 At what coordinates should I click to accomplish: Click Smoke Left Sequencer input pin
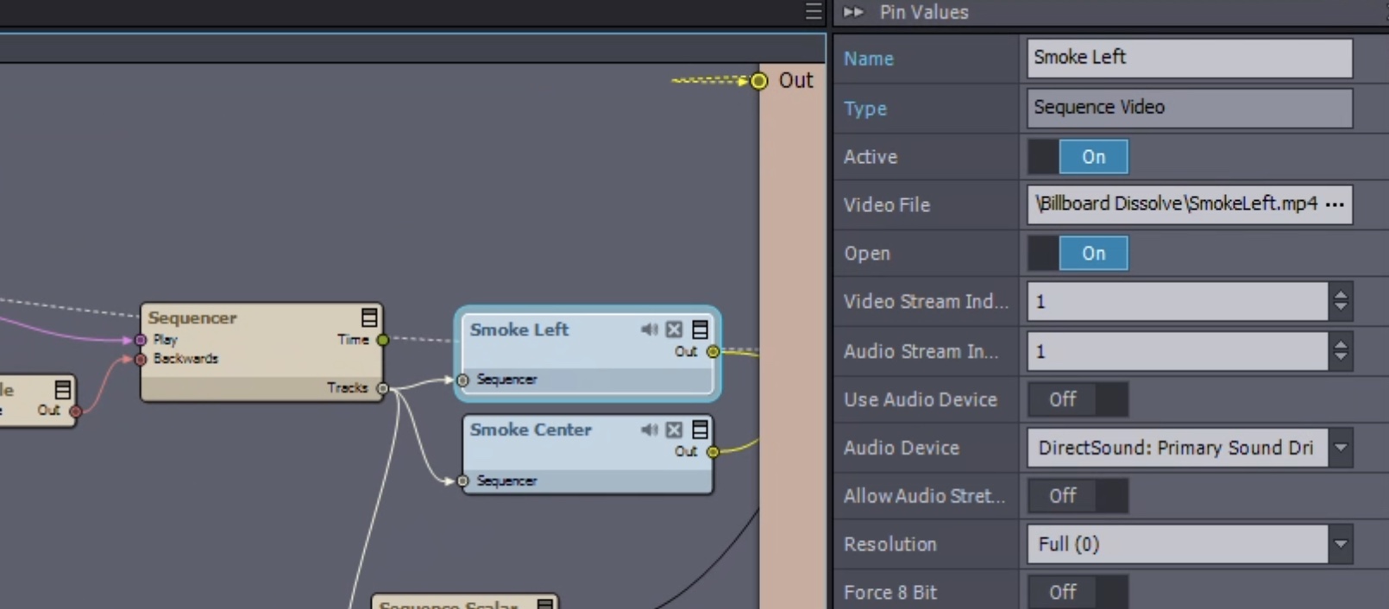click(463, 380)
